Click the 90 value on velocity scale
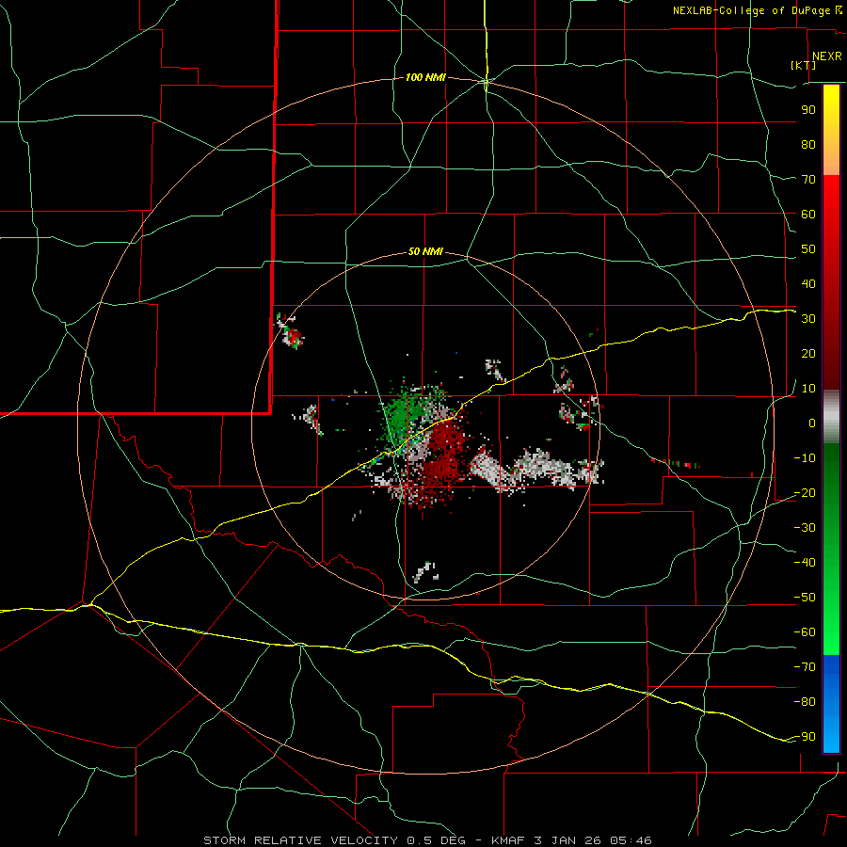The image size is (847, 847). pos(808,110)
